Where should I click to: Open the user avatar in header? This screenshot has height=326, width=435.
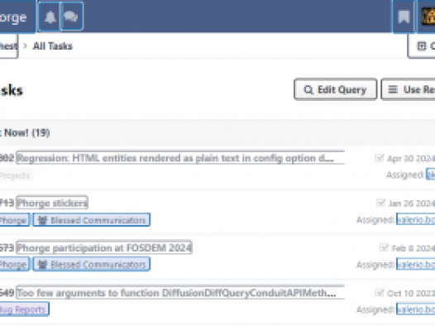click(428, 17)
